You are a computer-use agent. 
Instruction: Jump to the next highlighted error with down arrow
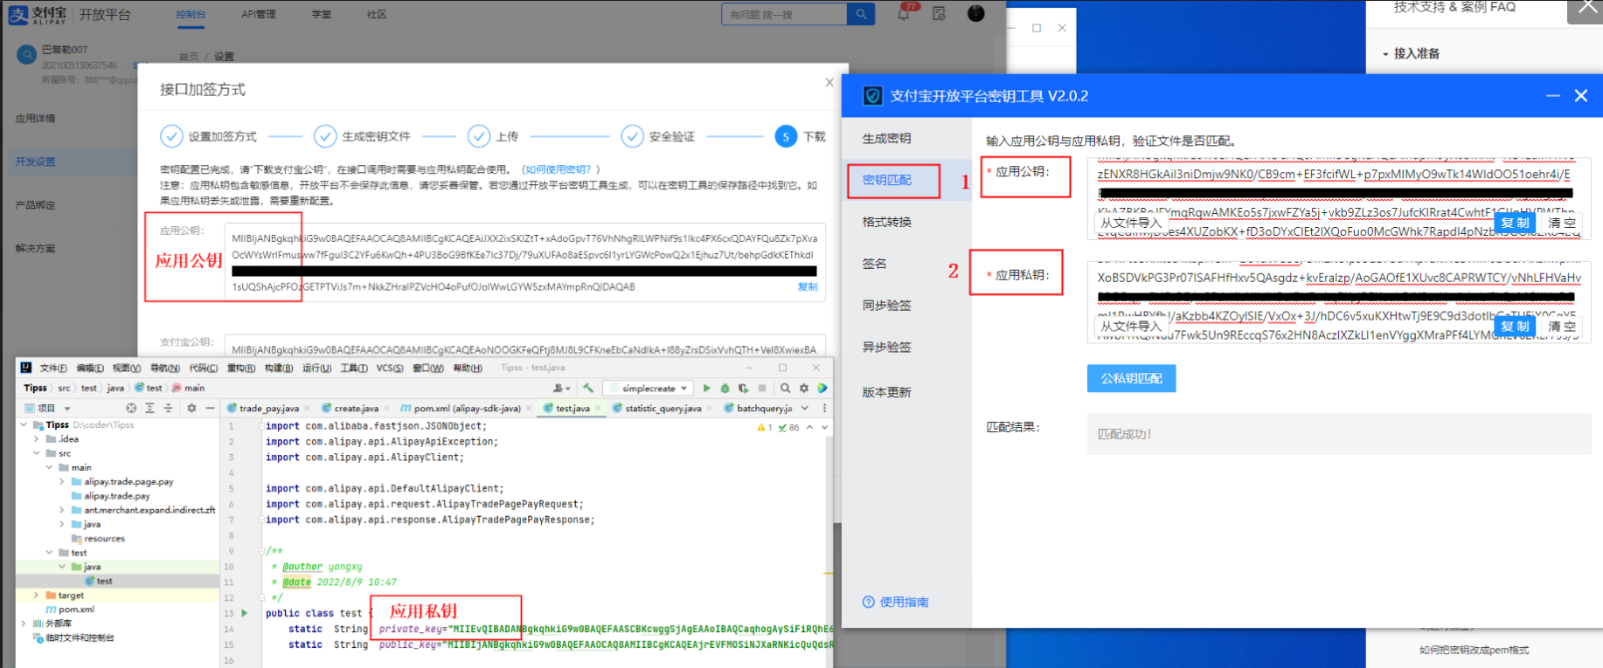point(824,428)
